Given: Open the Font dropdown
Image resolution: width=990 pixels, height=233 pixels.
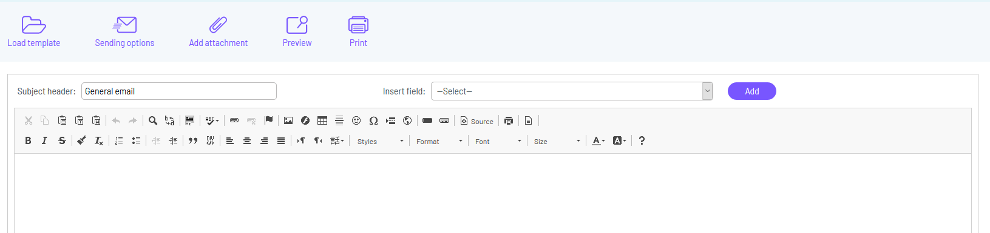Looking at the screenshot, I should 498,141.
